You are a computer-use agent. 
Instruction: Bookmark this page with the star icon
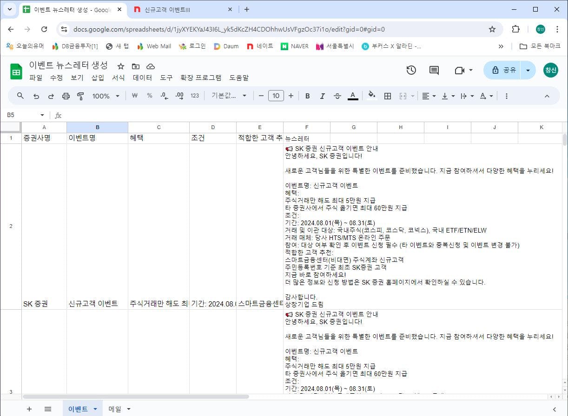click(492, 29)
